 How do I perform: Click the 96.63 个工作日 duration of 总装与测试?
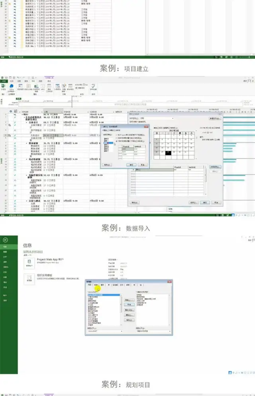click(52, 201)
